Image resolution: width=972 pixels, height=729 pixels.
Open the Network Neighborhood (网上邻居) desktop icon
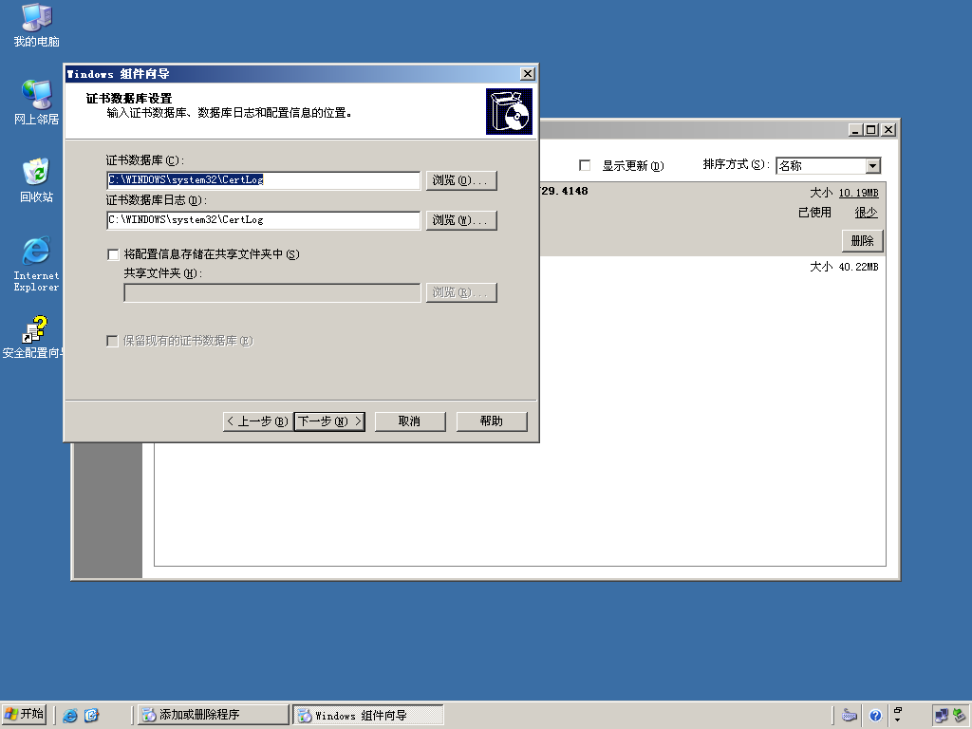[36, 103]
